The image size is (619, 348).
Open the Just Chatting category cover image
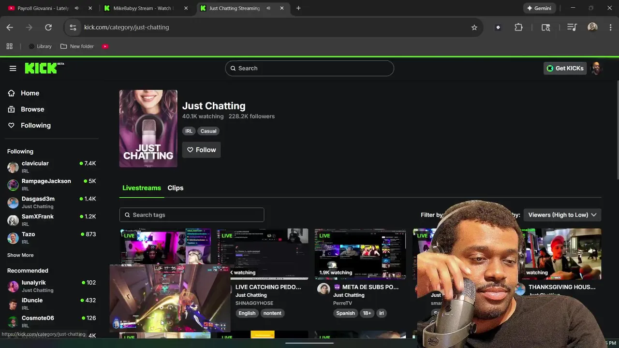click(x=148, y=129)
